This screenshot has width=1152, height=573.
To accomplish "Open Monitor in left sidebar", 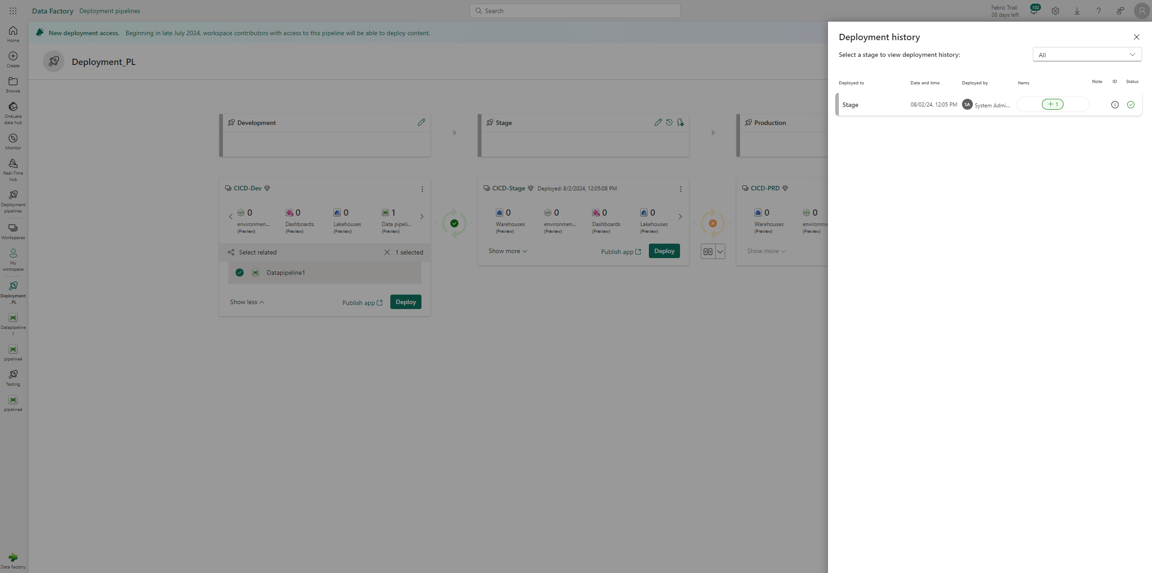I will pyautogui.click(x=13, y=141).
